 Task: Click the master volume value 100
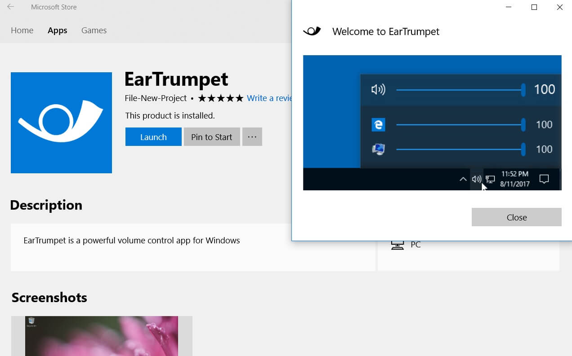coord(544,89)
